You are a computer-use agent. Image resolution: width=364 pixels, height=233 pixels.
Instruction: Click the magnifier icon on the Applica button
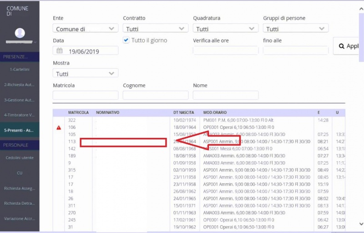click(342, 46)
